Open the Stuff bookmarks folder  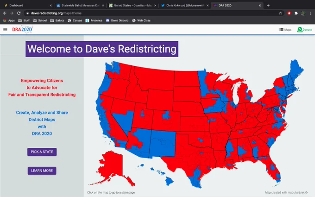[24, 20]
